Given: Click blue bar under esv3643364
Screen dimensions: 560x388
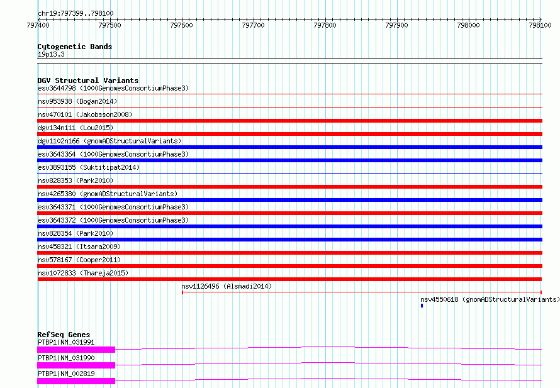Looking at the screenshot, I should click(x=289, y=160).
